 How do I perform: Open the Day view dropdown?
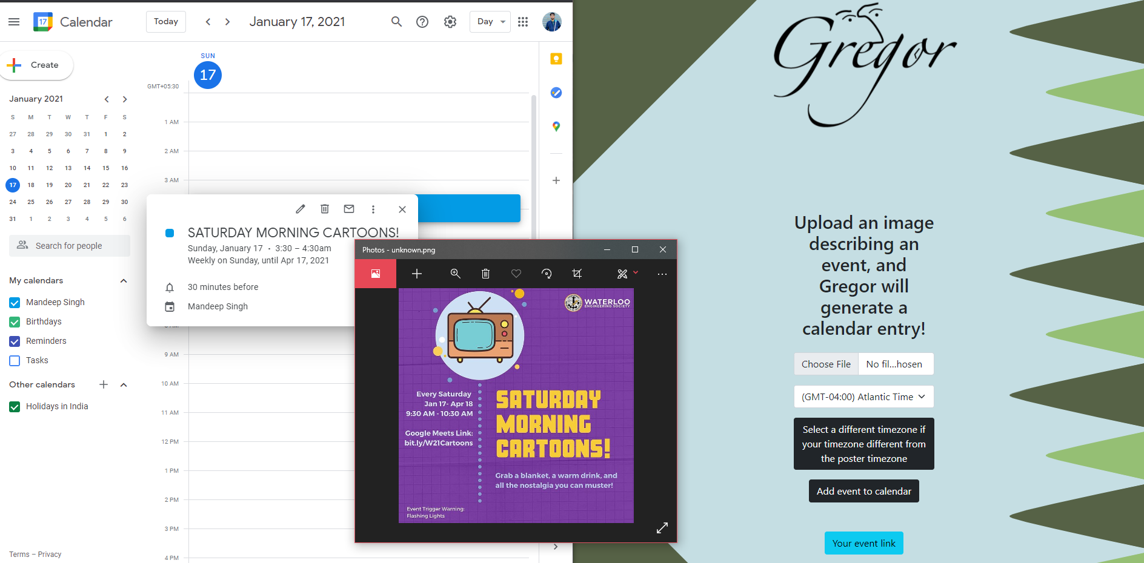(490, 22)
